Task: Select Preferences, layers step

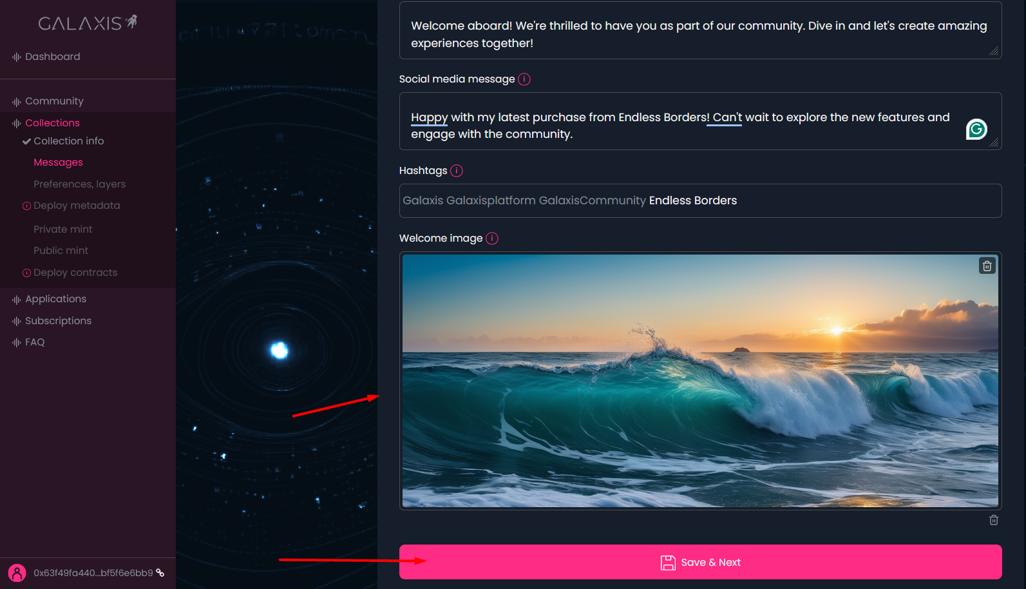Action: tap(79, 184)
